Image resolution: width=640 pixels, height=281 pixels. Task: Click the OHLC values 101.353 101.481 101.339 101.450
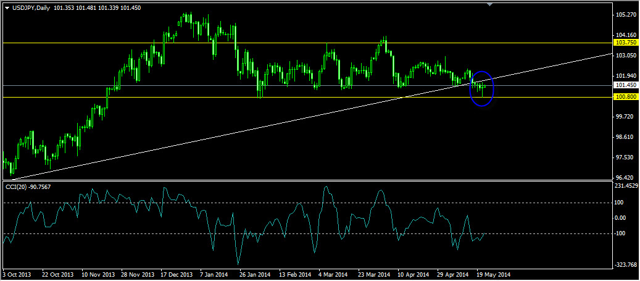click(x=97, y=8)
